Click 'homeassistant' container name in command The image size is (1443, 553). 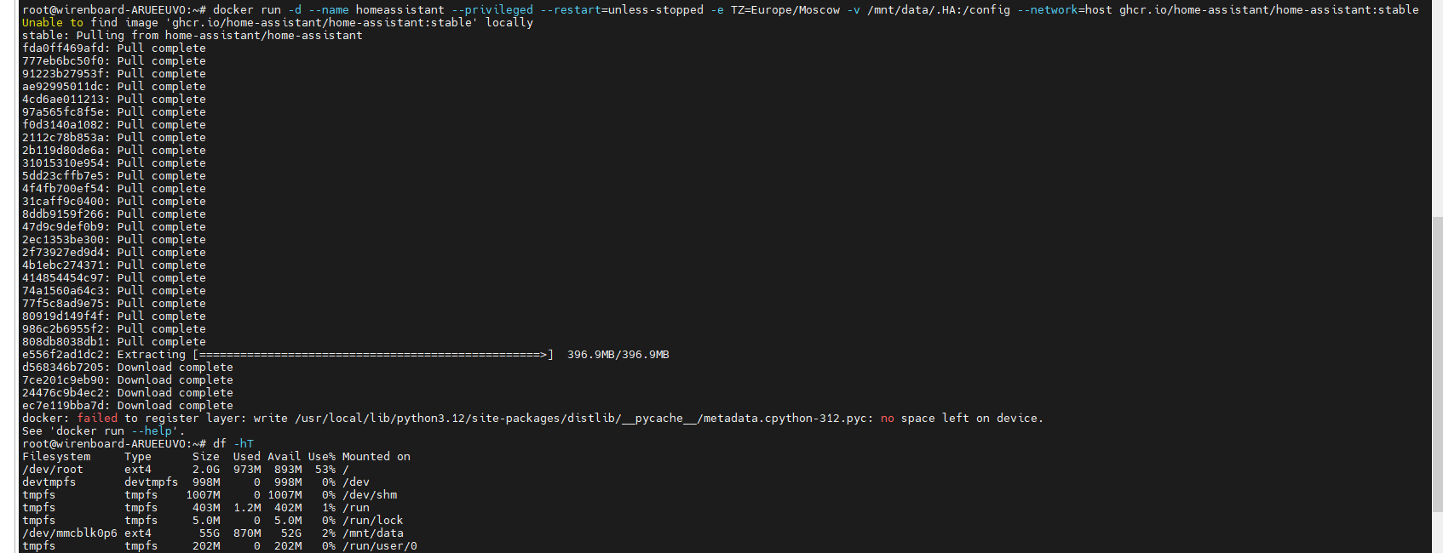(400, 10)
